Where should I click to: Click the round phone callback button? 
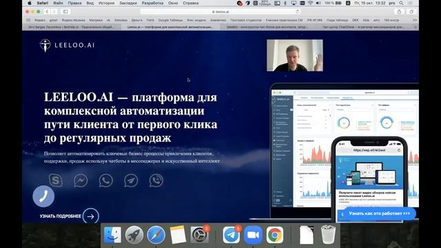coord(43,196)
